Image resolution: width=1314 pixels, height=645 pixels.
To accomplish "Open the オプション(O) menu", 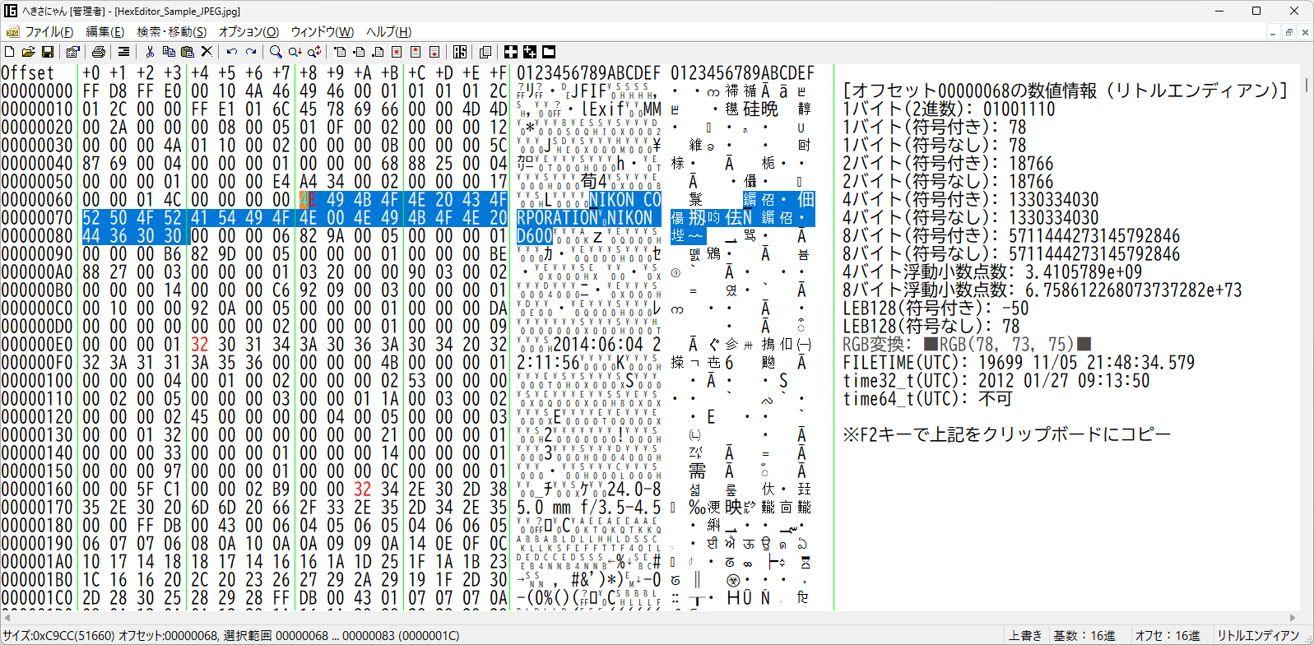I will tap(248, 32).
